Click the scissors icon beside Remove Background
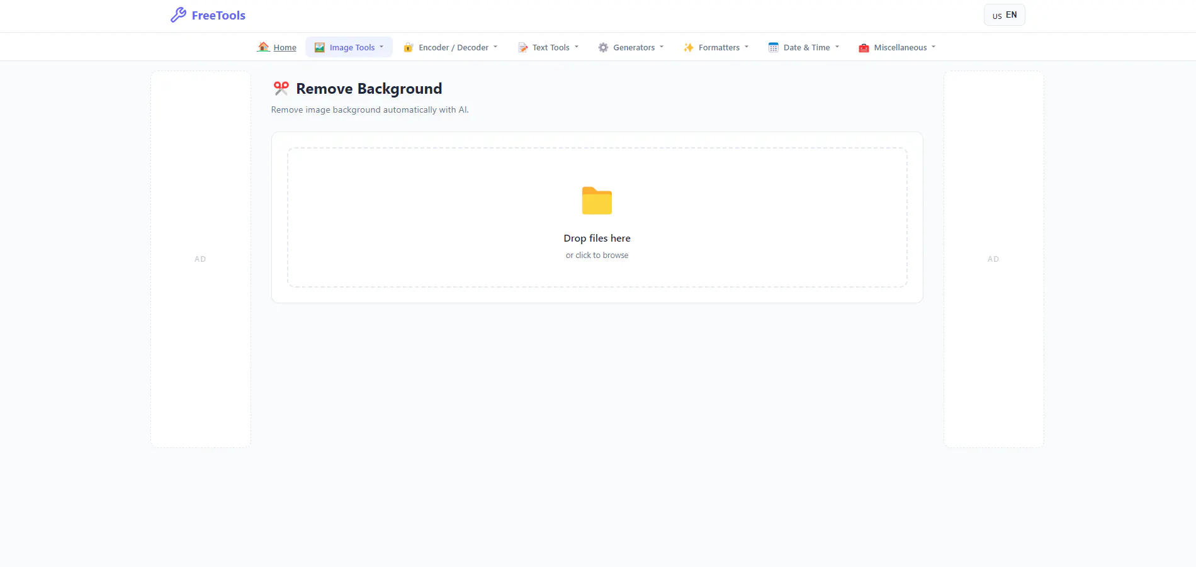Image resolution: width=1196 pixels, height=567 pixels. pos(281,89)
